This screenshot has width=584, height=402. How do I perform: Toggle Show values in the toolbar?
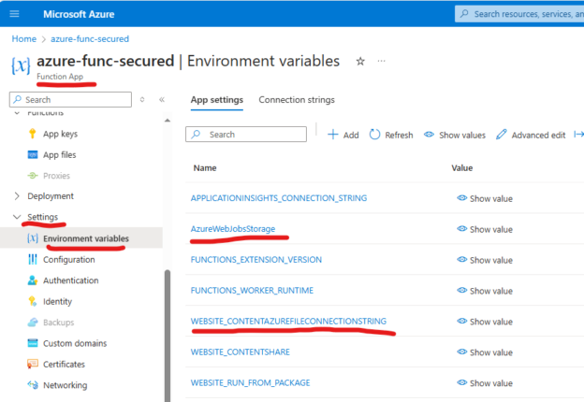click(x=454, y=135)
